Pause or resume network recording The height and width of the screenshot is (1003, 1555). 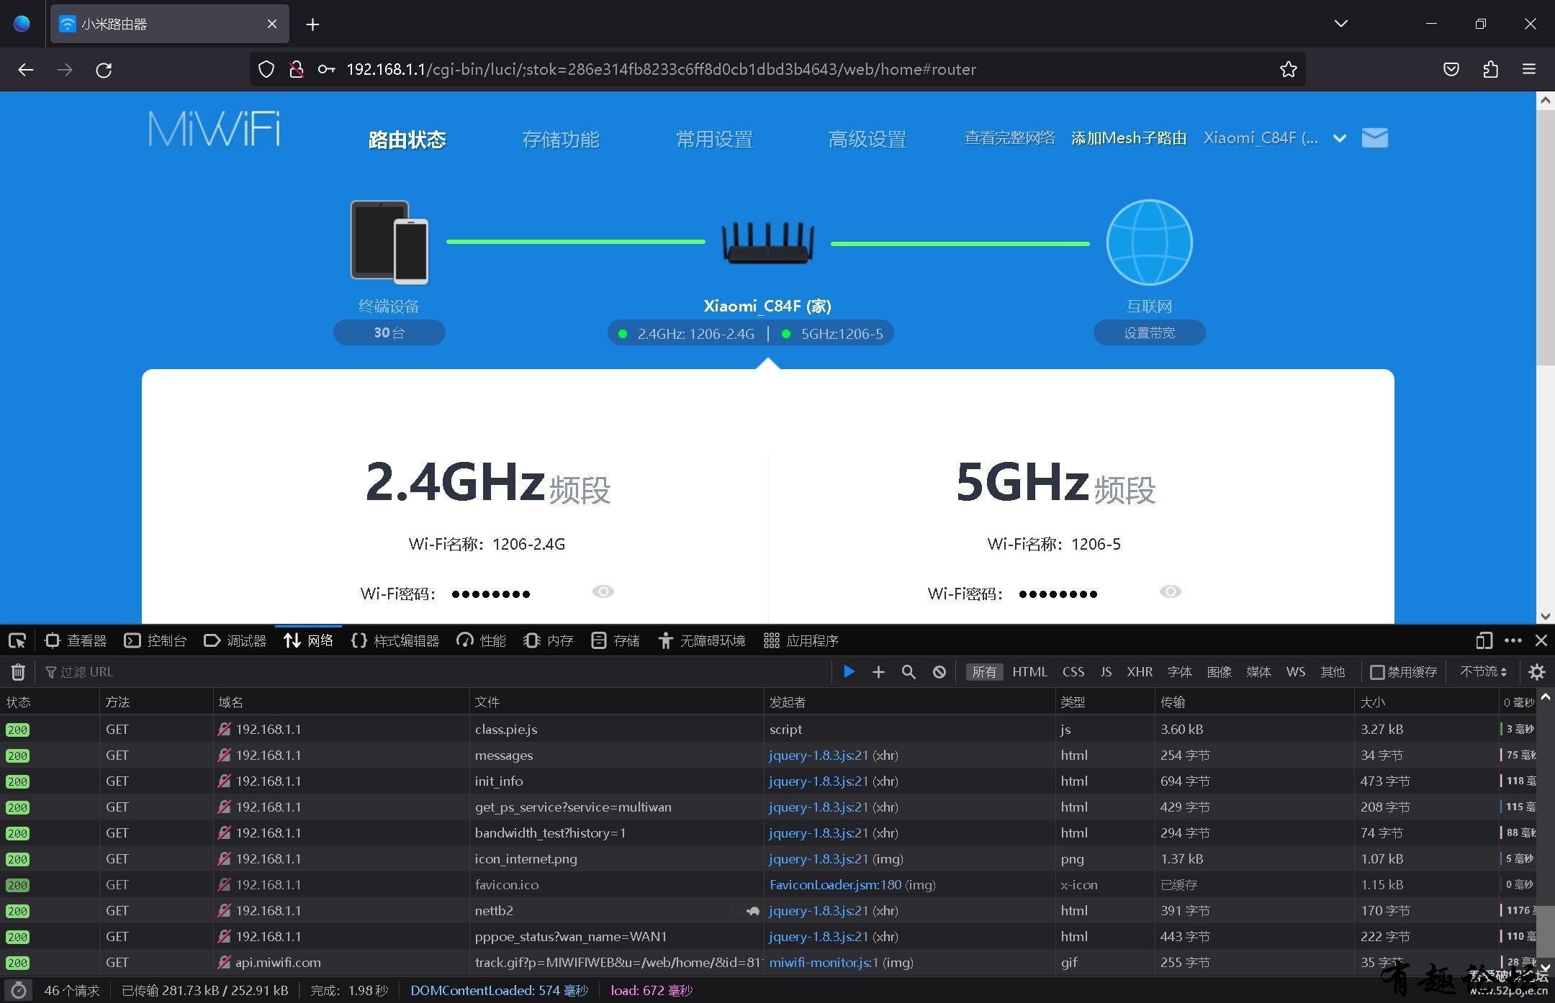[x=849, y=672]
